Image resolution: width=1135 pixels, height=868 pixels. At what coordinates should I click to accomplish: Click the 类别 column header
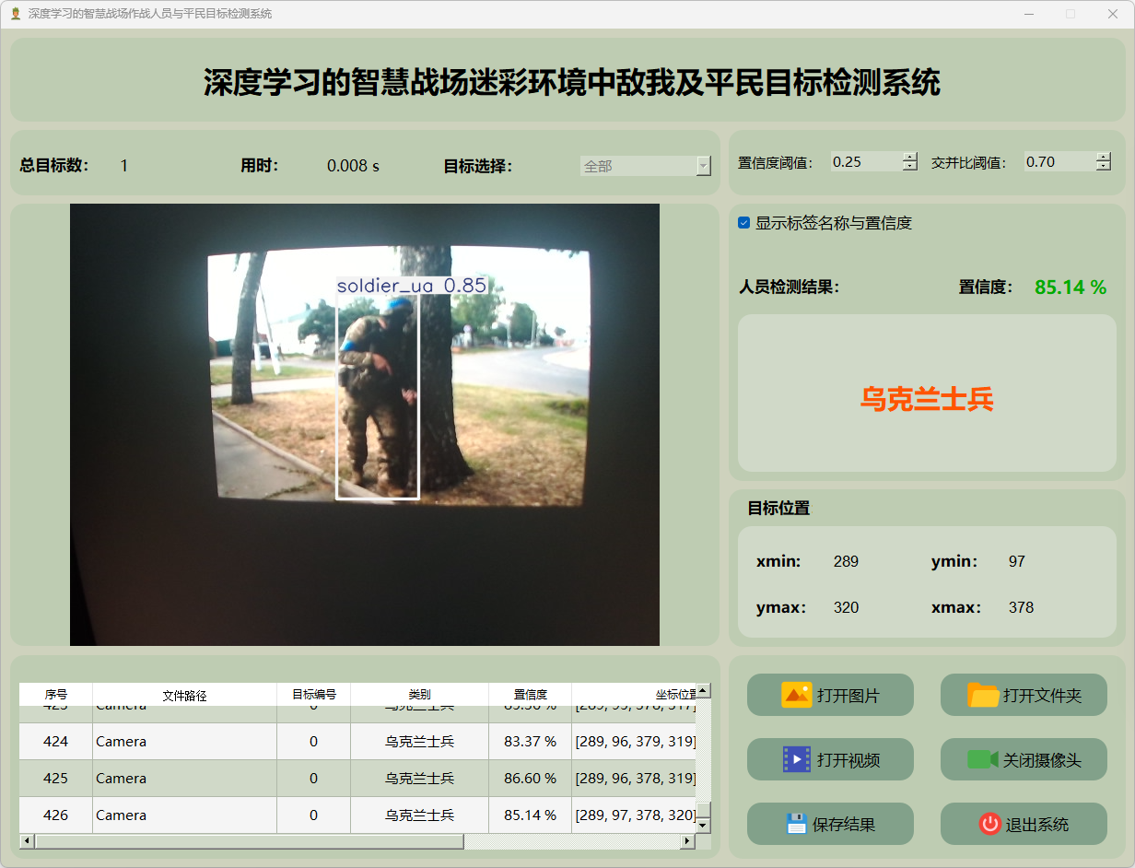coord(419,695)
